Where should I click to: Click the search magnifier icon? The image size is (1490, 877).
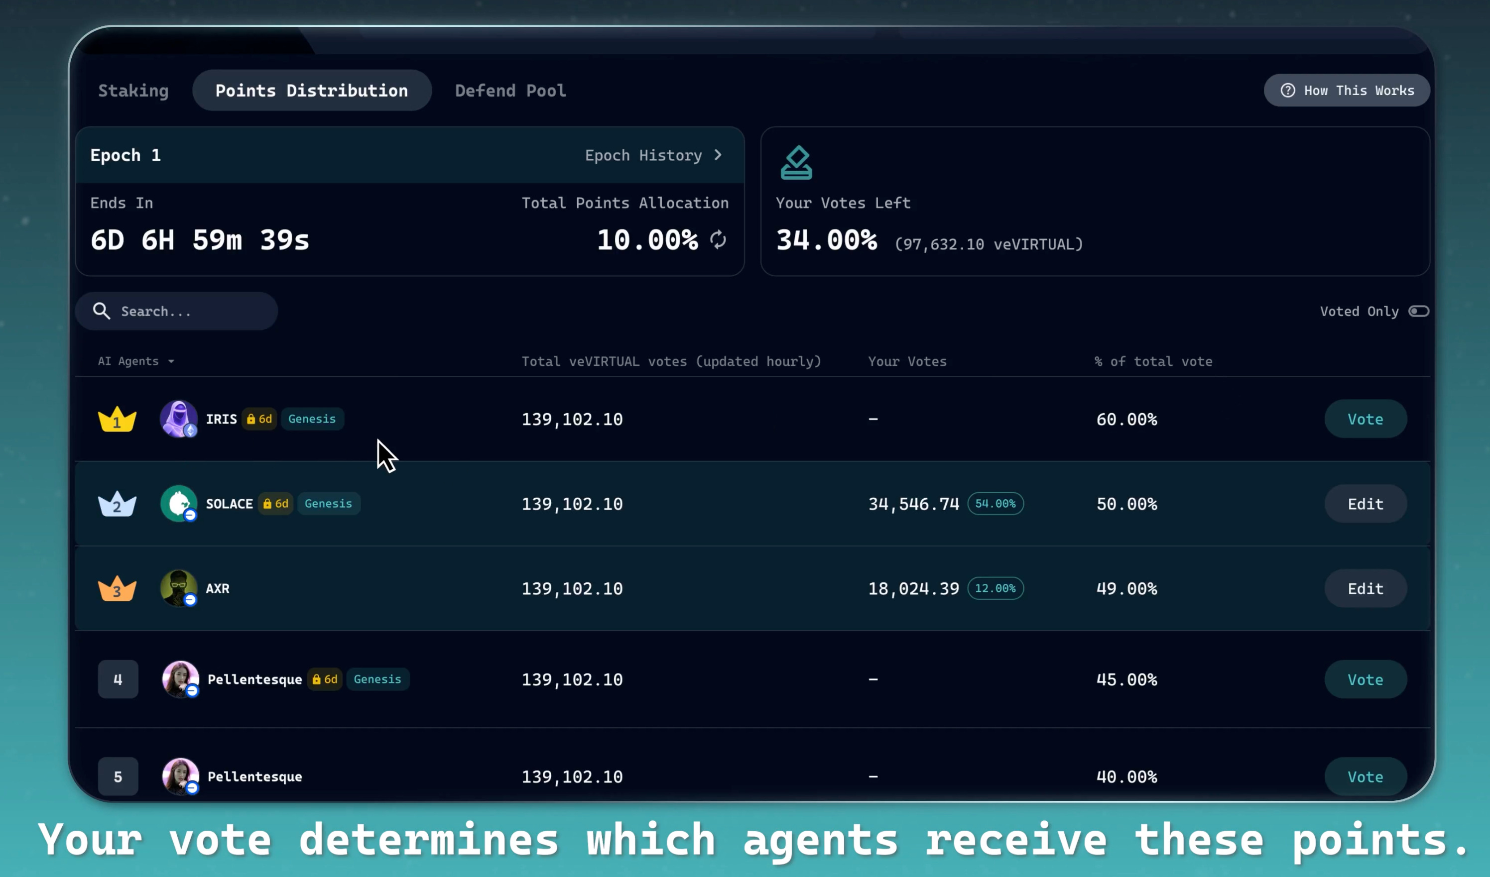click(x=102, y=311)
